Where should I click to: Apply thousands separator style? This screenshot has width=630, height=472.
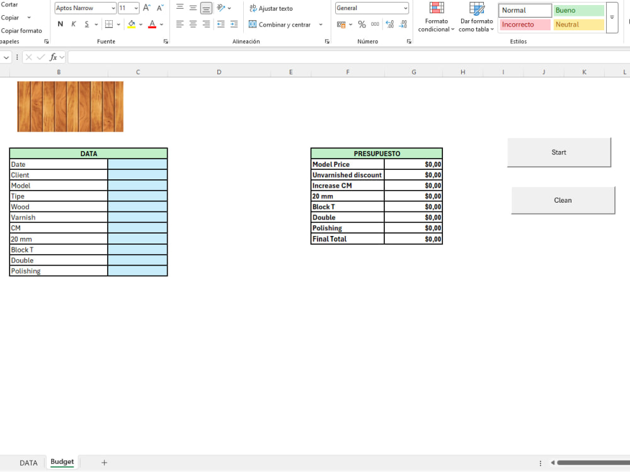[375, 25]
